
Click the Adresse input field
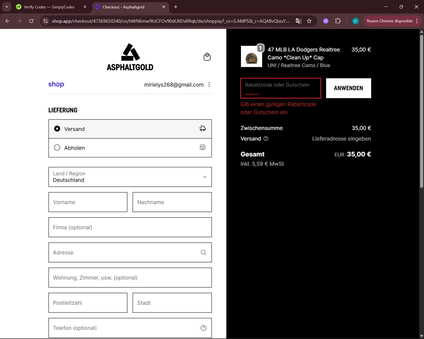click(130, 252)
